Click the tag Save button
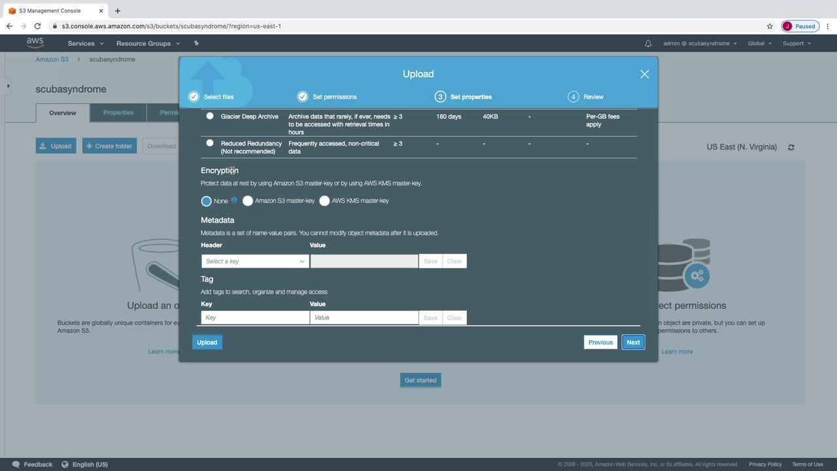837x471 pixels. tap(430, 317)
